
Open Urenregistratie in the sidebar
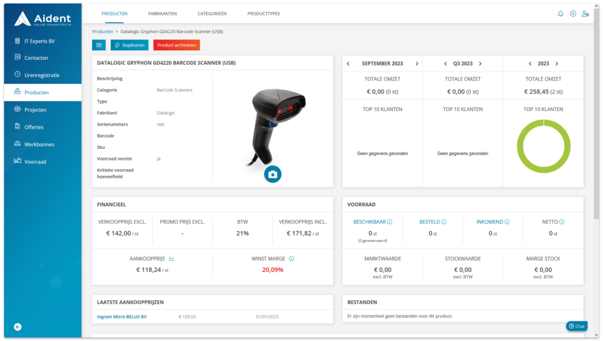[43, 75]
